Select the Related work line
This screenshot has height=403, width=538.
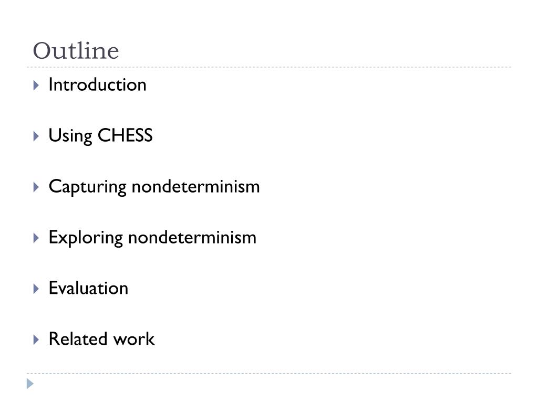coord(101,339)
